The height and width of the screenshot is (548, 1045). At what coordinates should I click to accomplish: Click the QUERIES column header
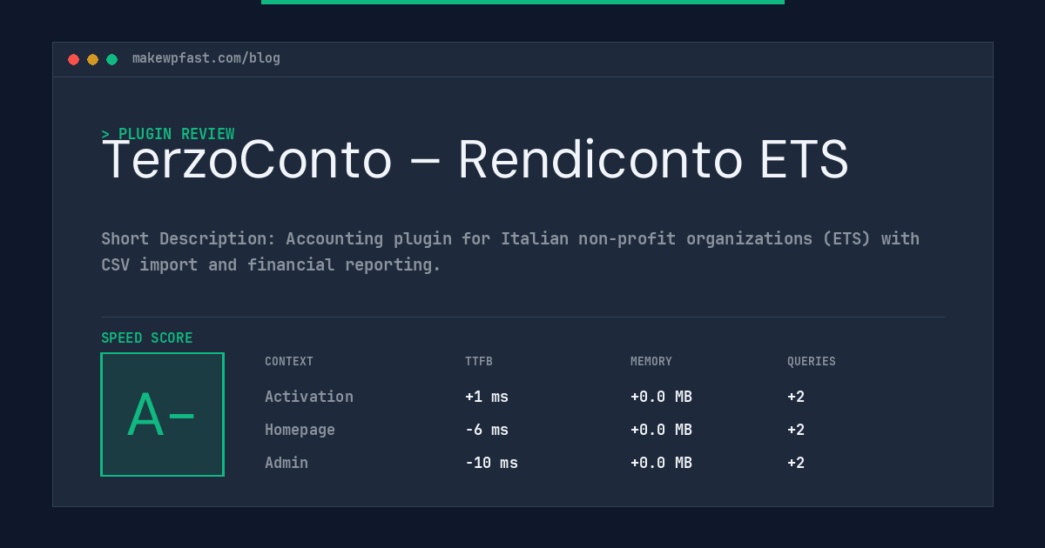812,362
